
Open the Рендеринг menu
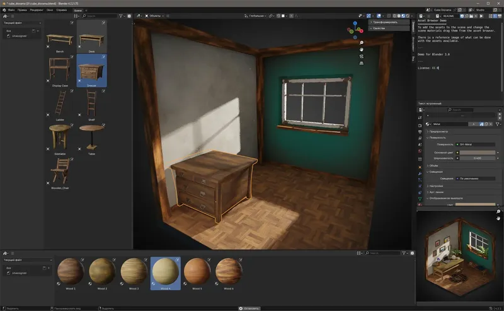(x=35, y=10)
